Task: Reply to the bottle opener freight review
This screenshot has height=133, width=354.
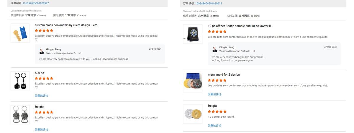Action: (41, 129)
